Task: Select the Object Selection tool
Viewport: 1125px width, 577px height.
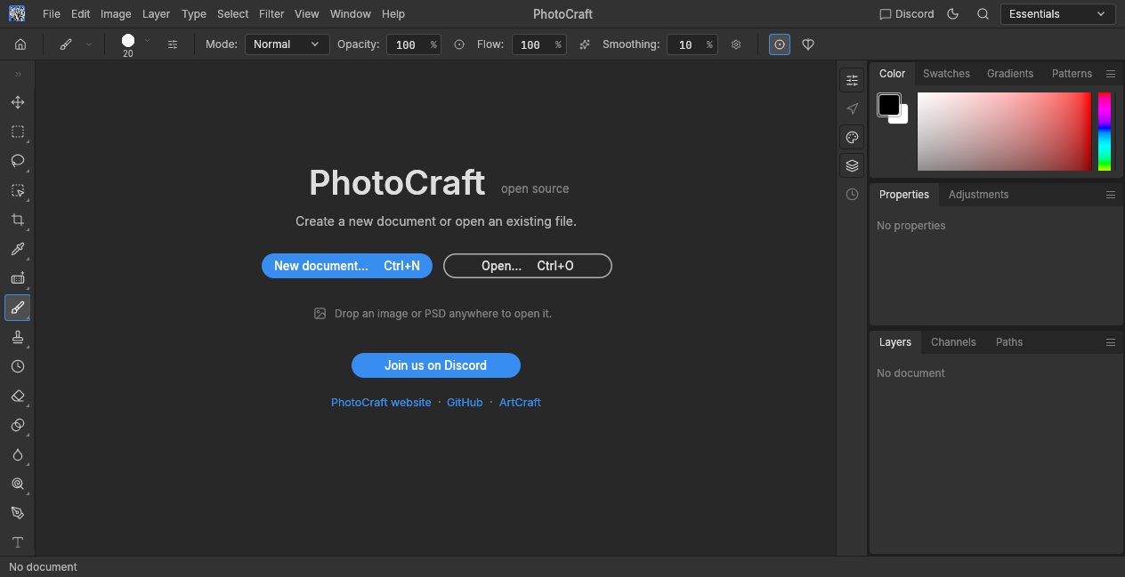Action: [x=17, y=190]
